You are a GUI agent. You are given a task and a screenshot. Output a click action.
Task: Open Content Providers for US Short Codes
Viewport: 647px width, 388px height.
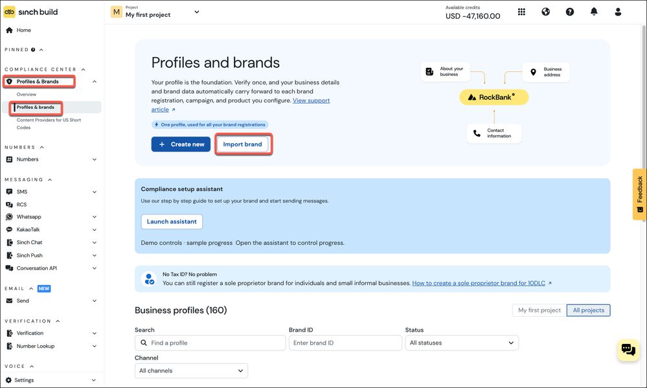coord(49,124)
